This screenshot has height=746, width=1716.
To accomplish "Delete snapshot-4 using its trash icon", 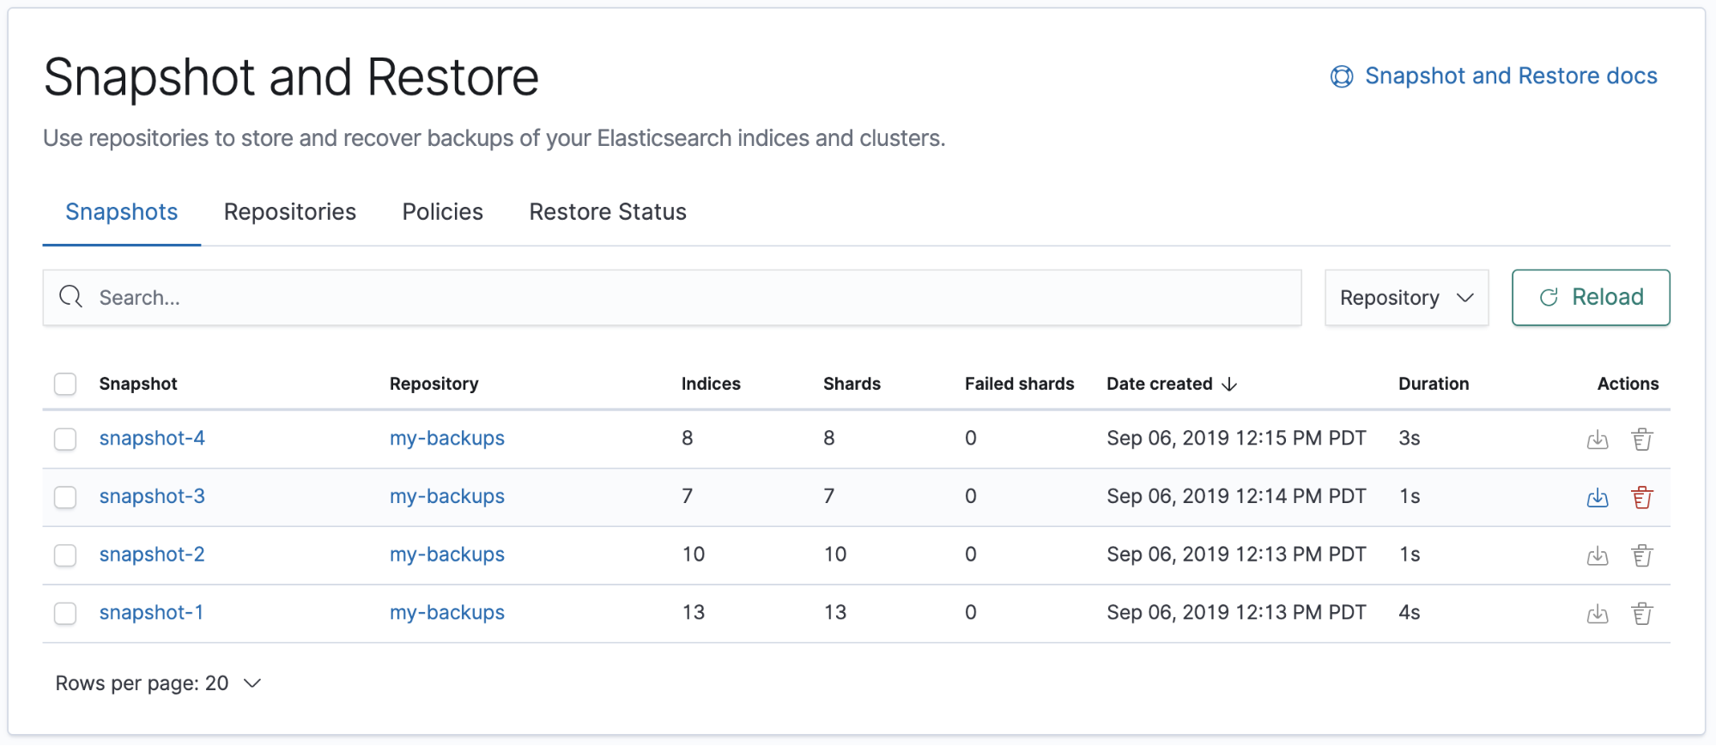I will coord(1641,440).
